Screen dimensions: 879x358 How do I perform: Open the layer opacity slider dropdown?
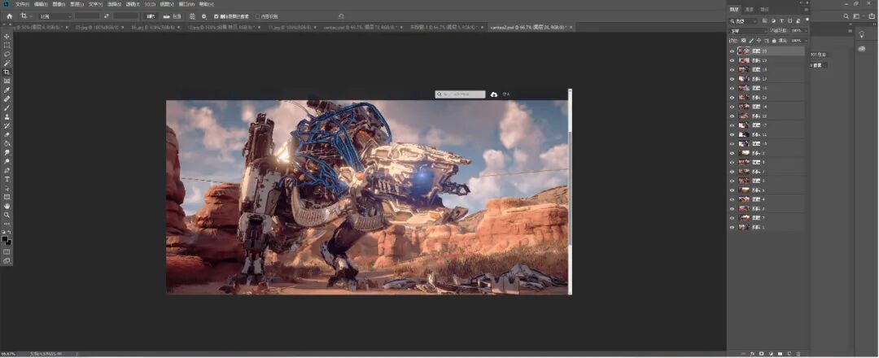[806, 31]
